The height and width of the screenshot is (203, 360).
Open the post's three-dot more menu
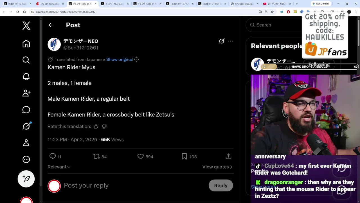click(230, 41)
